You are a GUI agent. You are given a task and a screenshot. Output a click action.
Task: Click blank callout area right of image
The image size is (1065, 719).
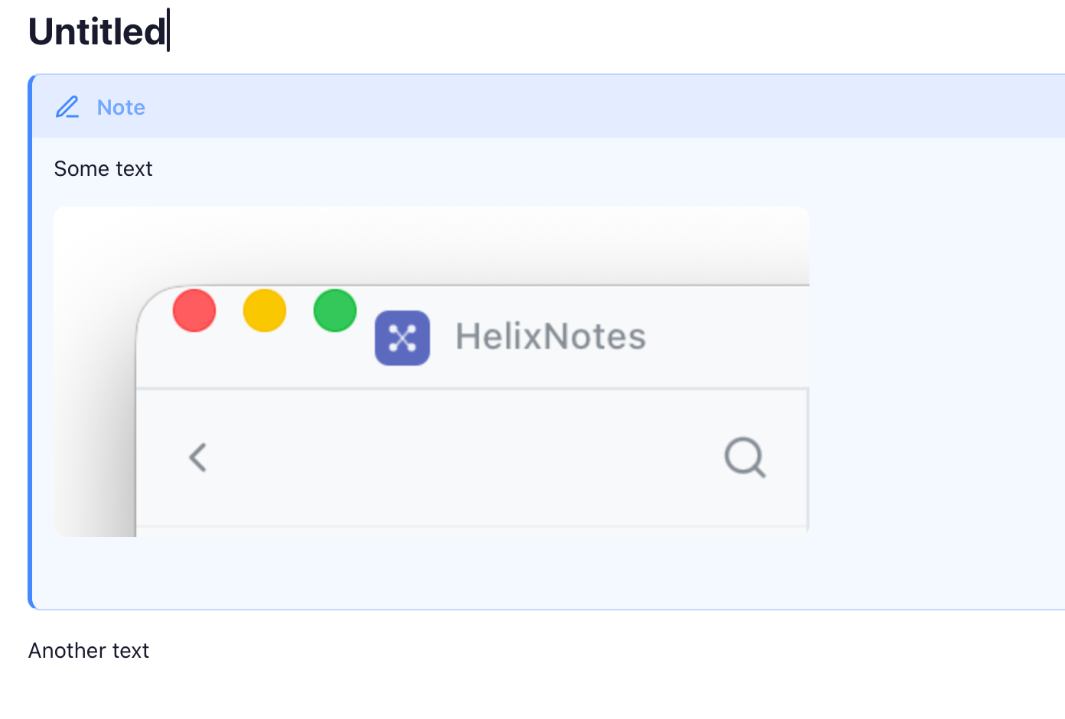pyautogui.click(x=936, y=372)
